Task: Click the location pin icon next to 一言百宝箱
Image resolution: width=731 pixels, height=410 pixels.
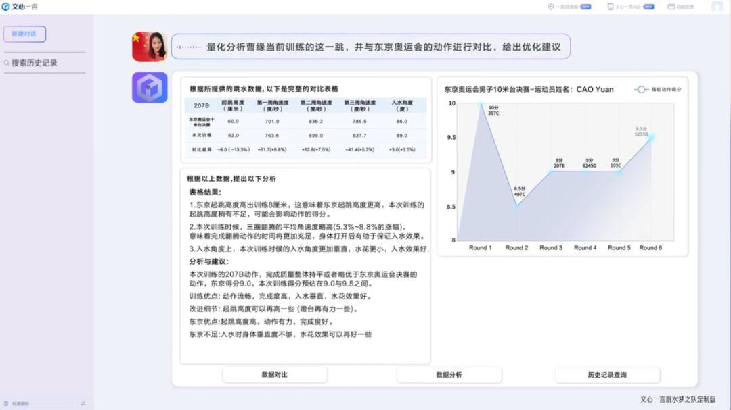Action: click(x=551, y=6)
